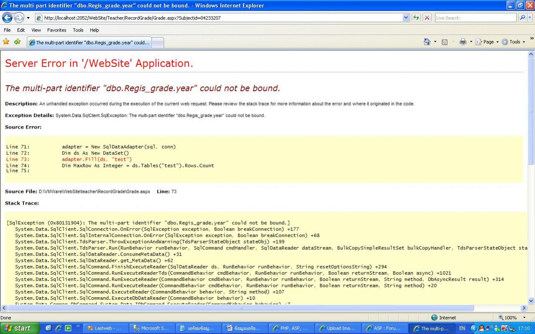
Task: Click the magnifying glass search icon
Action: click(522, 18)
